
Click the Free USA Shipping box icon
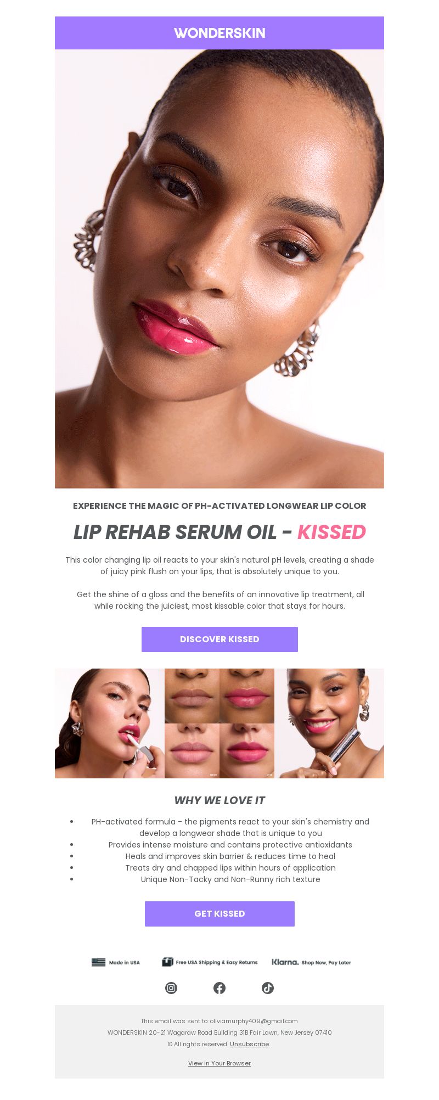click(x=167, y=962)
